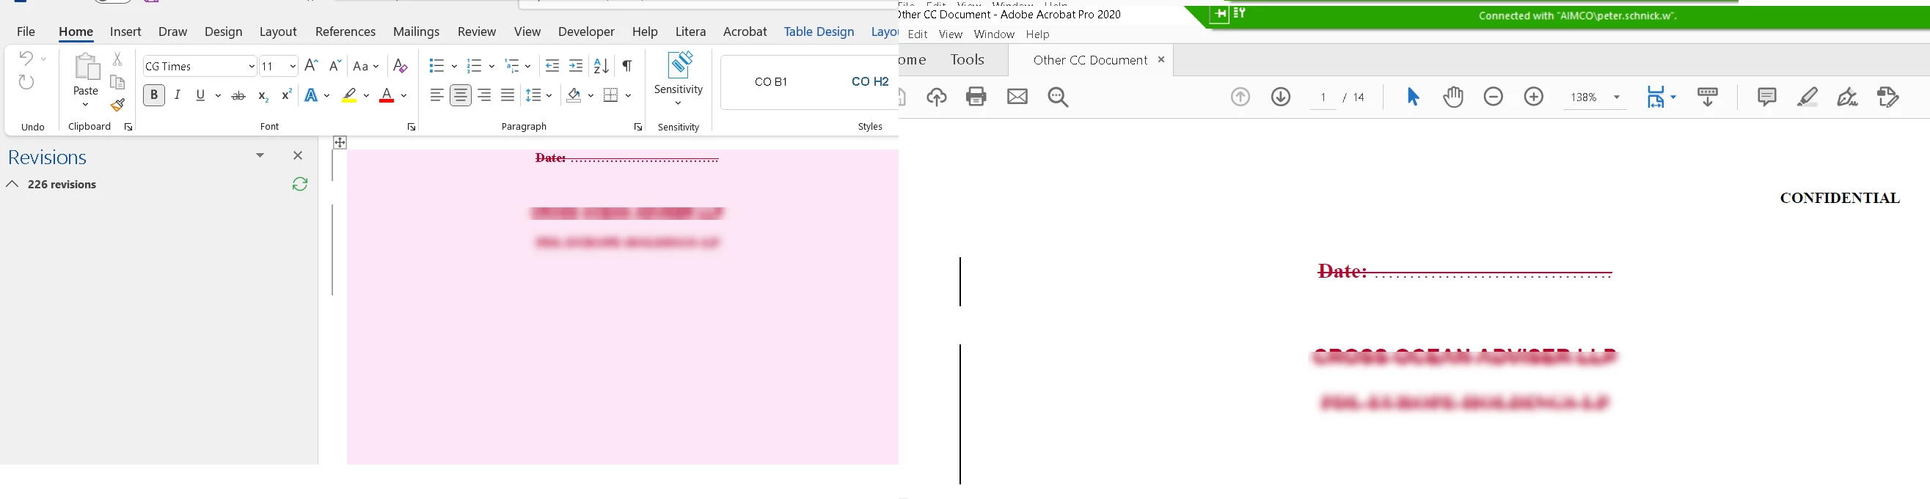Pick the paragraph shading color
Image resolution: width=1930 pixels, height=499 pixels.
pos(574,96)
